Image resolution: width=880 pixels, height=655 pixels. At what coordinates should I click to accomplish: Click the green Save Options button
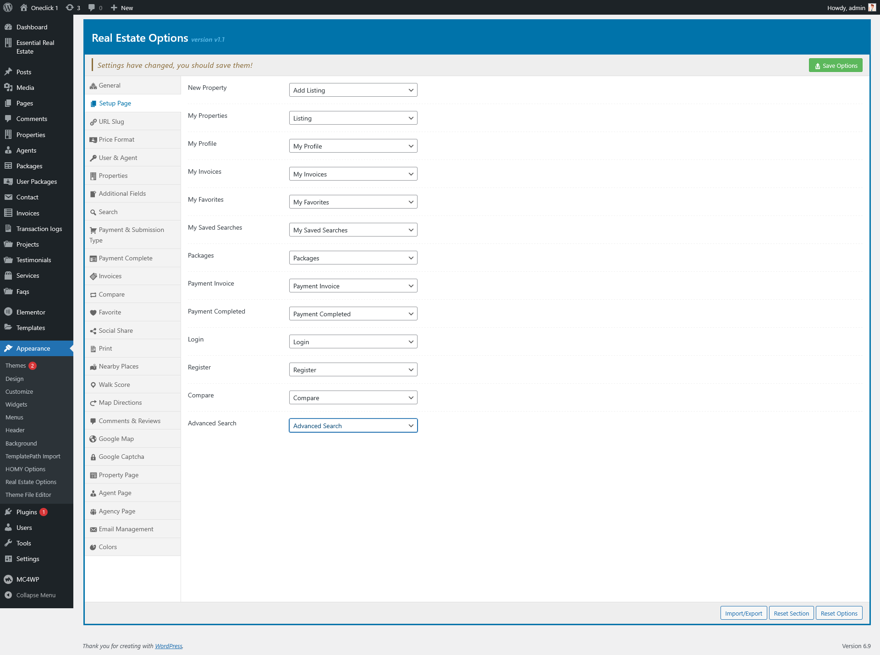pos(836,66)
